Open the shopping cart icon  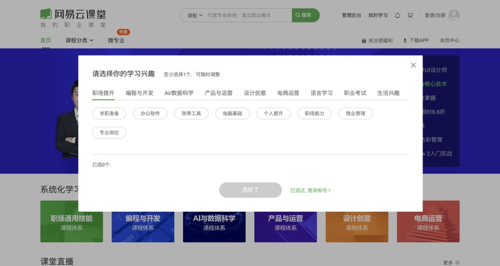[x=410, y=15]
